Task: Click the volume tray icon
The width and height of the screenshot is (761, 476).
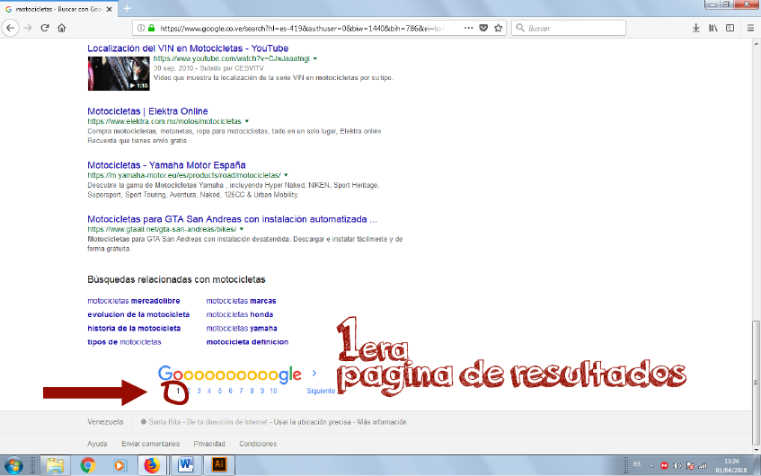Action: point(677,466)
